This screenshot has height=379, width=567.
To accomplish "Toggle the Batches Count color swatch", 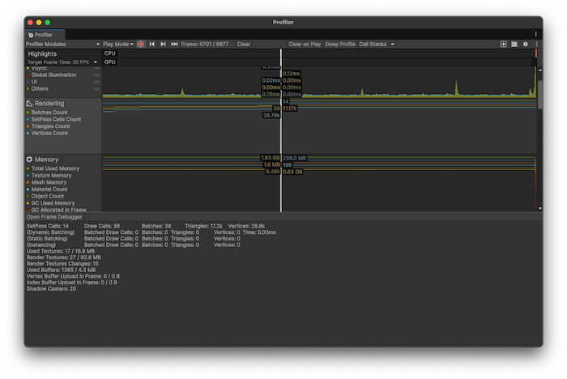I will click(28, 113).
